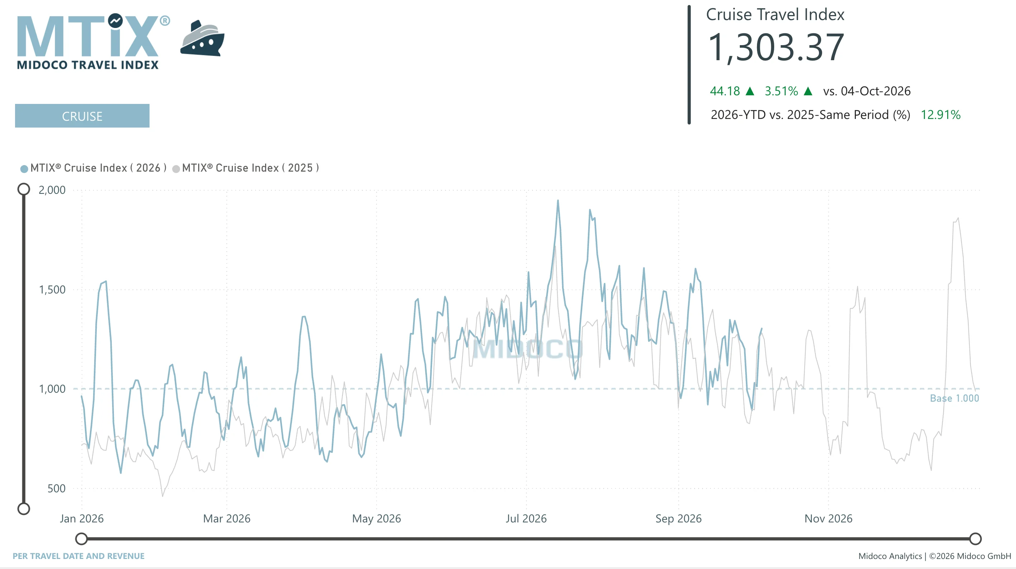Click the top handle of vertical zoom slider
1016x569 pixels.
coord(24,190)
